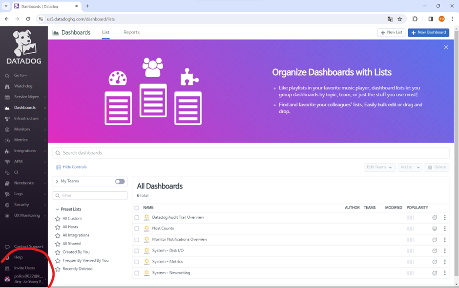
Task: Click the Integrations puzzle icon
Action: [7, 151]
